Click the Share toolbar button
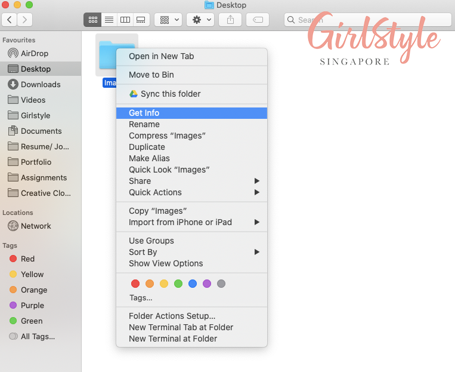455x372 pixels. [230, 20]
